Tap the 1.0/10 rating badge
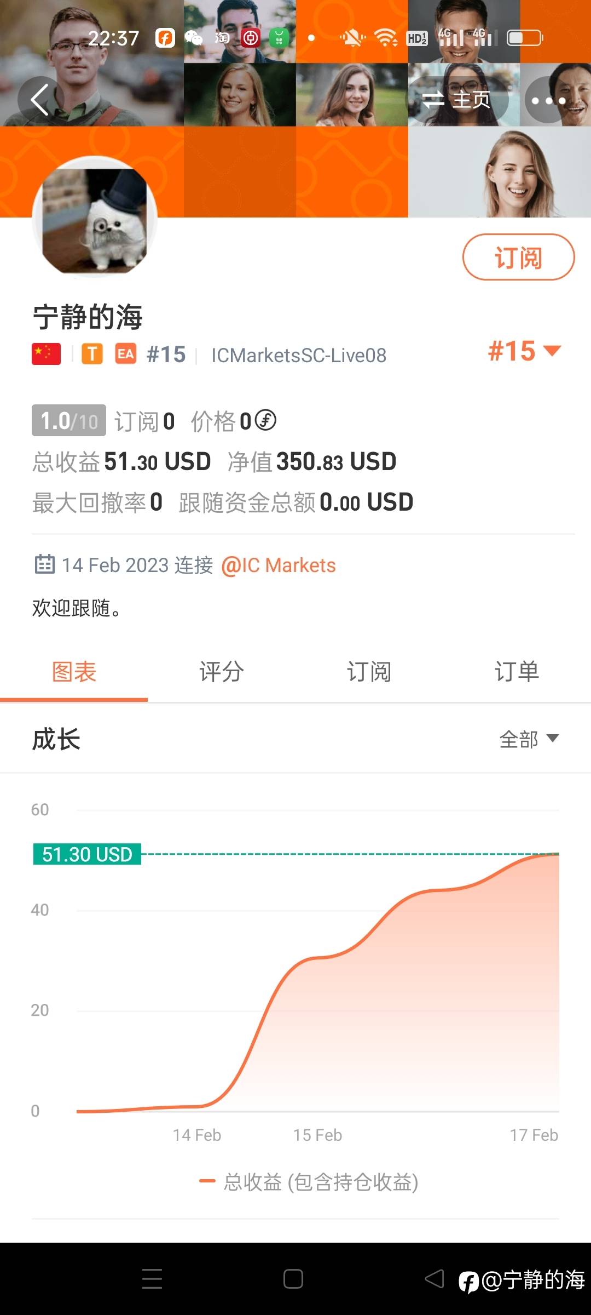The width and height of the screenshot is (591, 1315). click(69, 421)
